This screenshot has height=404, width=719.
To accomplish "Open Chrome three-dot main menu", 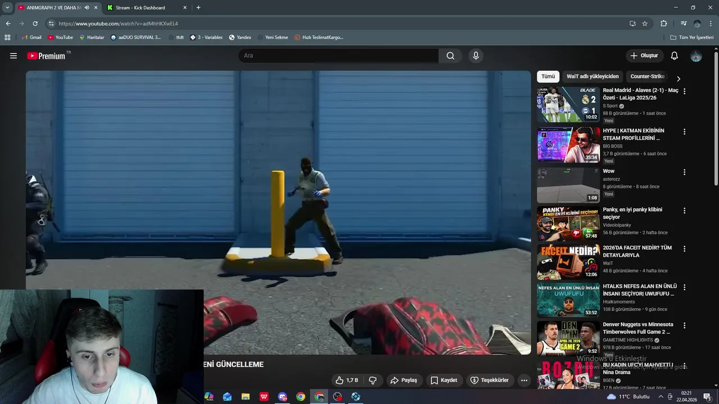I will (711, 24).
